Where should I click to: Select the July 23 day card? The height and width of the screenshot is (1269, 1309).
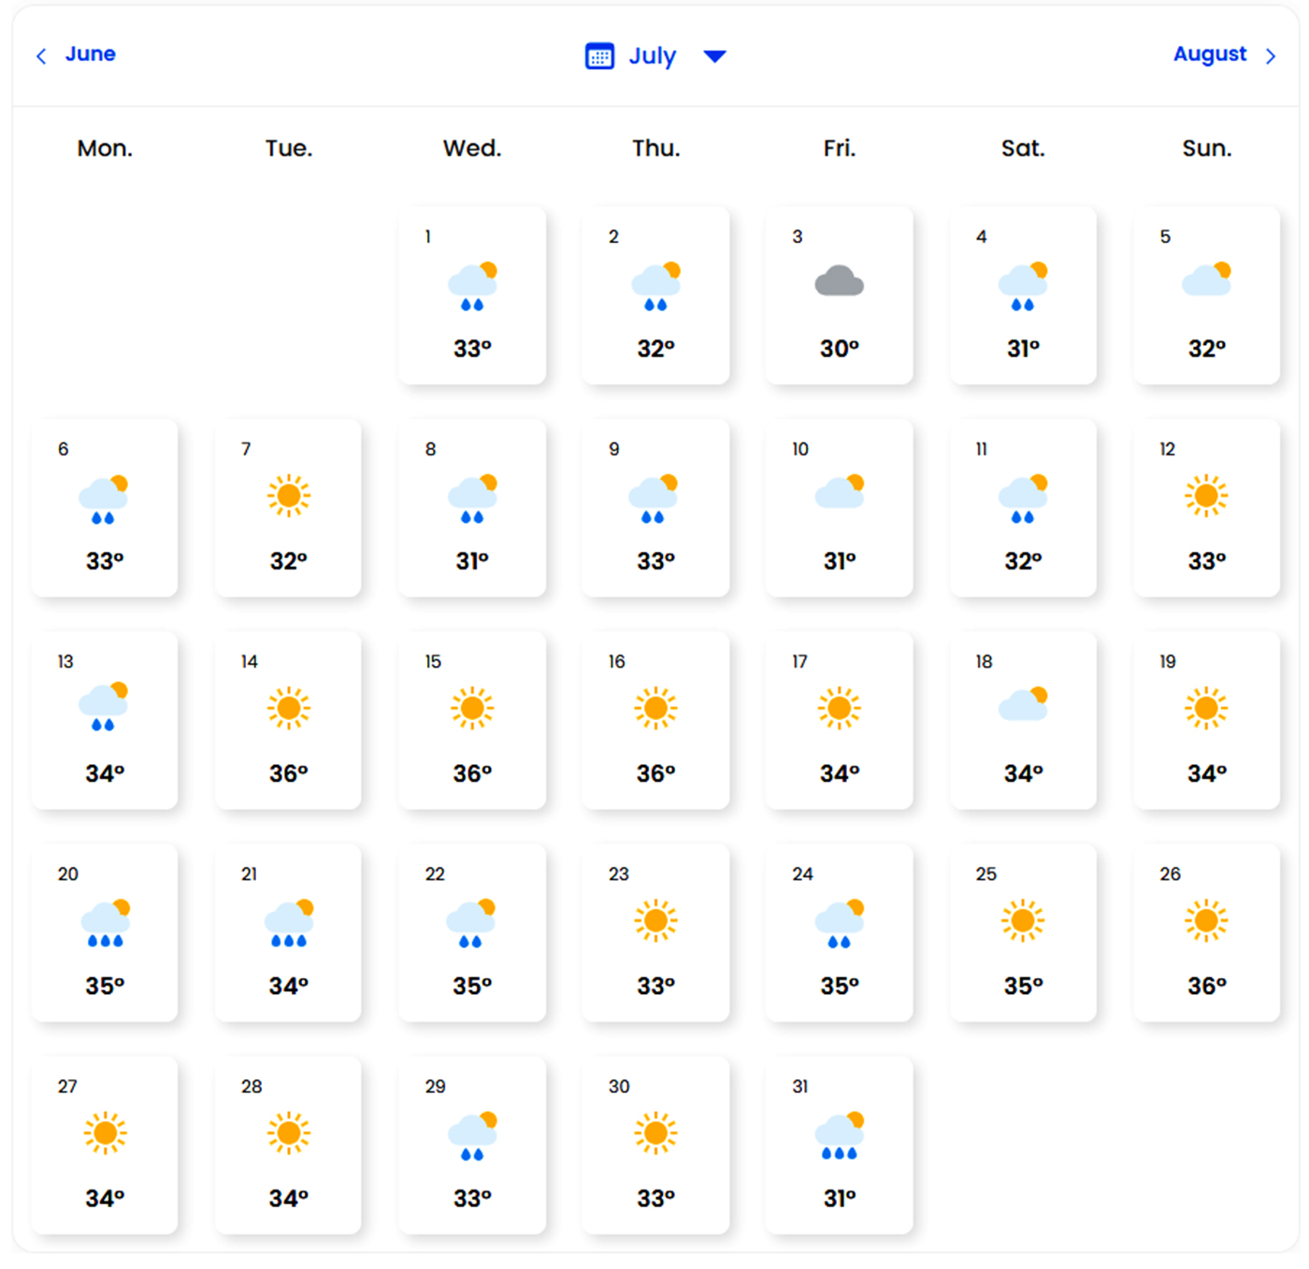(655, 932)
